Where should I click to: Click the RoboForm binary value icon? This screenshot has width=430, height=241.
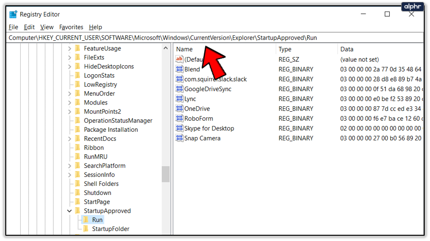point(179,118)
